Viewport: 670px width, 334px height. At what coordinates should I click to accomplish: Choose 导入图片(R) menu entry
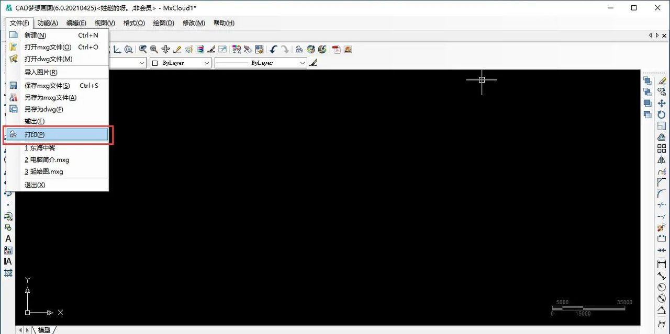click(x=57, y=72)
